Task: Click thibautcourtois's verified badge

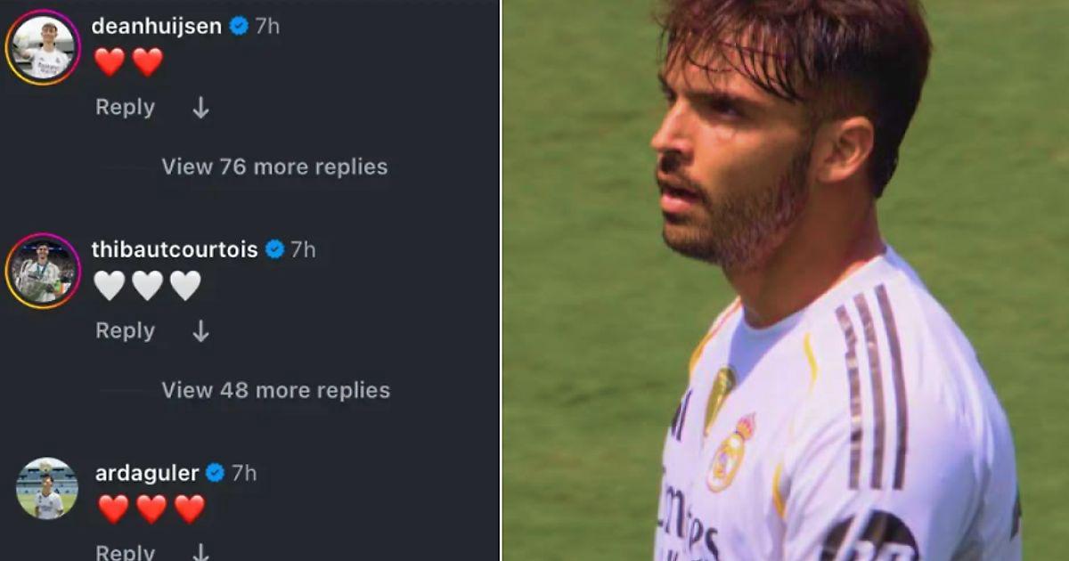Action: (274, 250)
